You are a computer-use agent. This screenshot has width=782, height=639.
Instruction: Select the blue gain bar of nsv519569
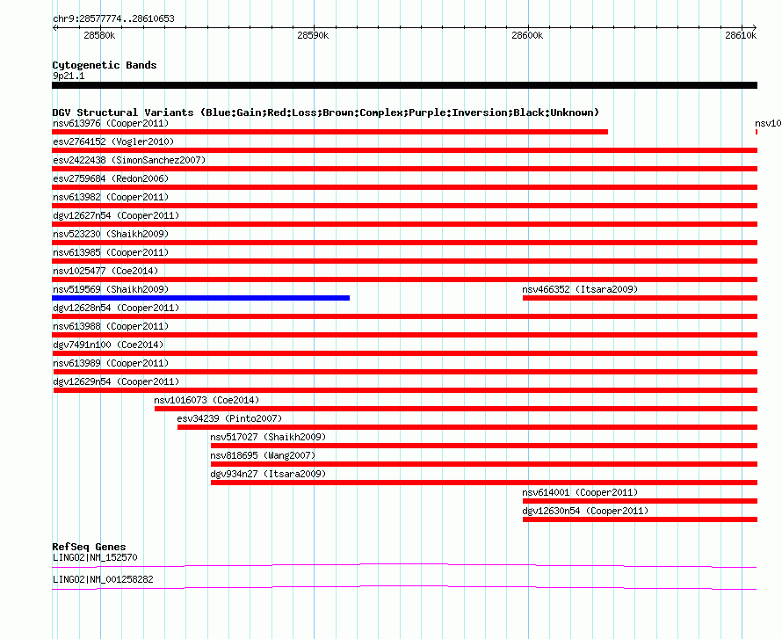(x=200, y=298)
